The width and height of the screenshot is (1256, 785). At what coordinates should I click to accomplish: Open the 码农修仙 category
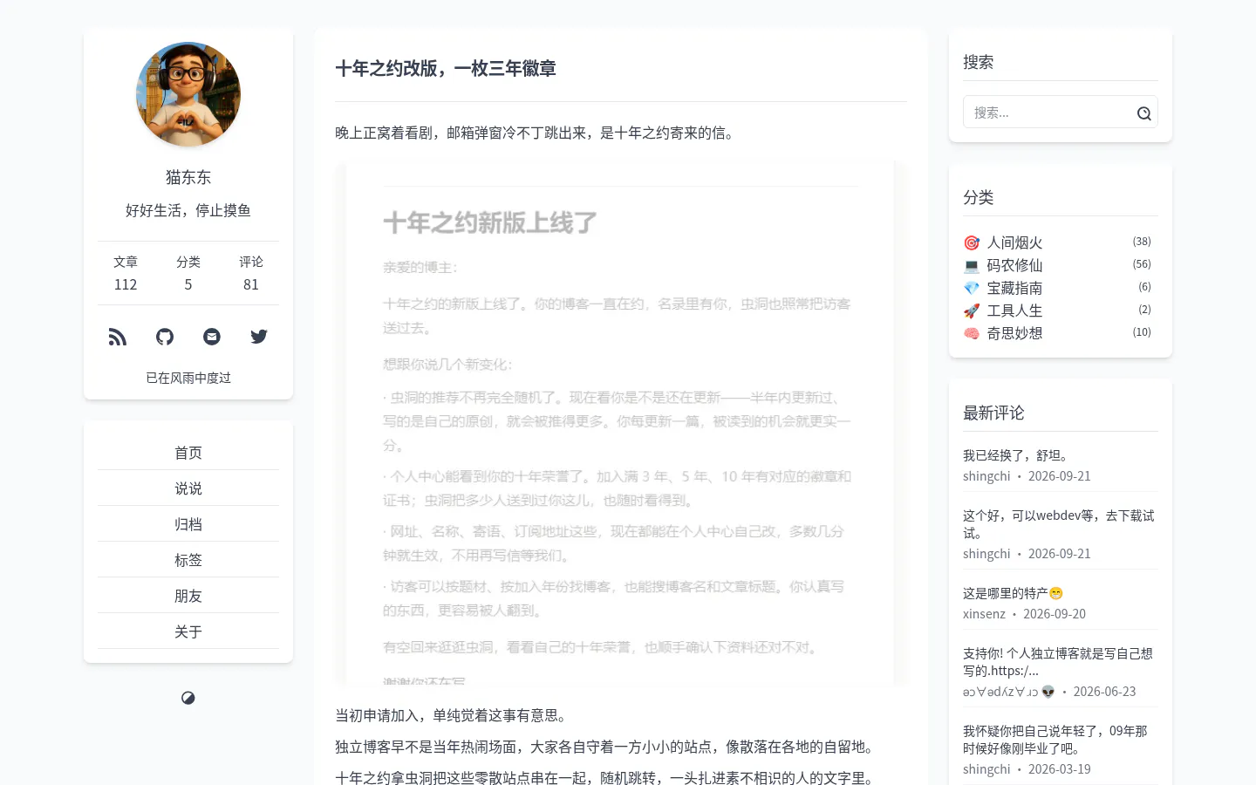pos(1014,265)
